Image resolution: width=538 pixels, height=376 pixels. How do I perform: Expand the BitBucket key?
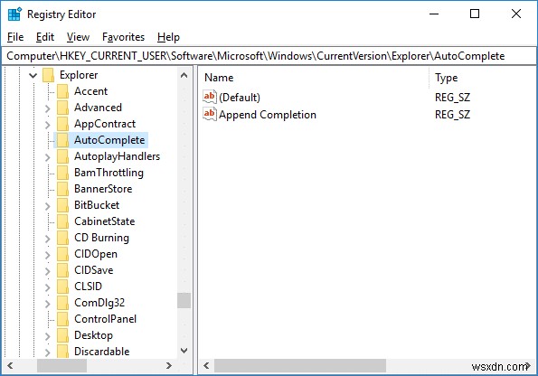(48, 206)
